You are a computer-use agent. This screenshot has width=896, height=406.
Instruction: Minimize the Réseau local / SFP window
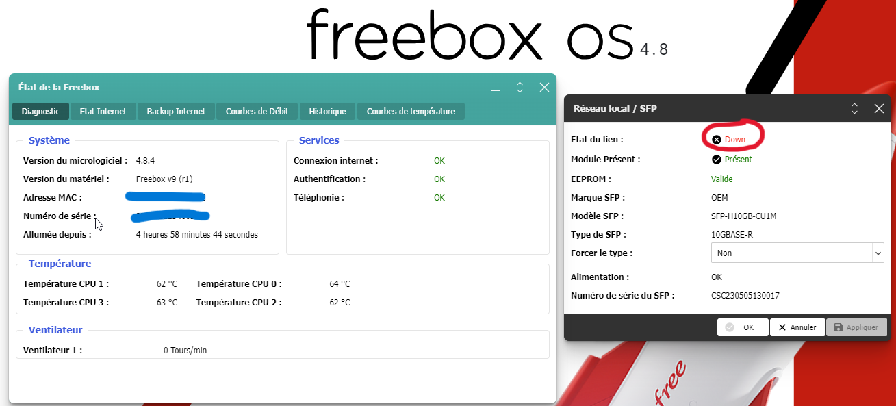click(x=830, y=109)
